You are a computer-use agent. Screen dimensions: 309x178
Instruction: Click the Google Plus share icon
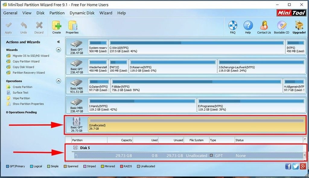click(x=303, y=166)
